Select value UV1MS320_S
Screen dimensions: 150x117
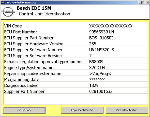point(101,50)
